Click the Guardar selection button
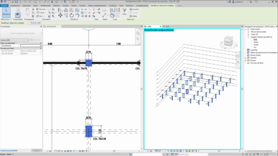The height and width of the screenshot is (156, 278). 134,9
